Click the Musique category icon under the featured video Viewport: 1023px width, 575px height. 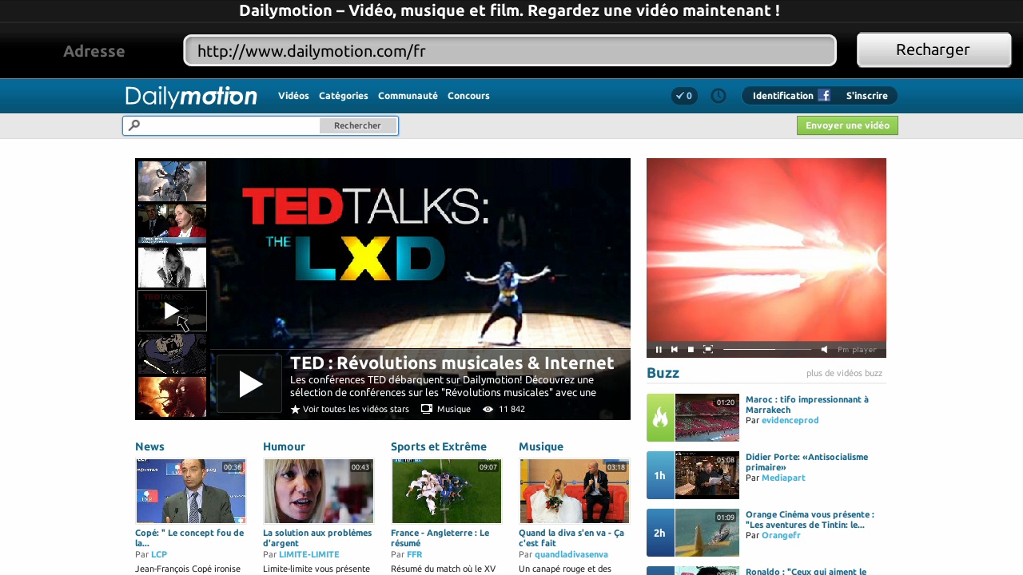point(427,409)
